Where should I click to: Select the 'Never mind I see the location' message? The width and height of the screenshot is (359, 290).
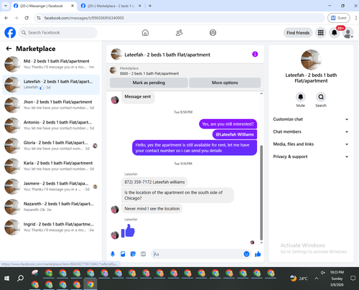point(151,209)
